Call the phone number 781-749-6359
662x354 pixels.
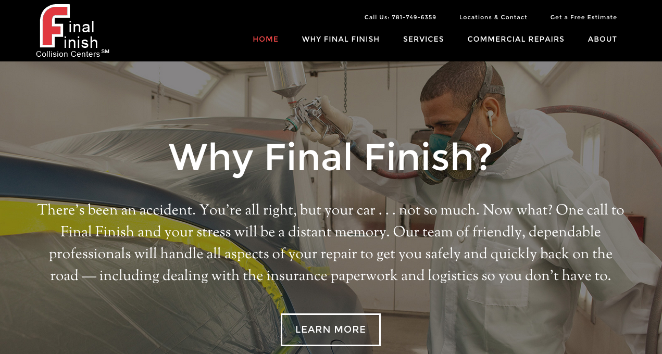tap(400, 17)
